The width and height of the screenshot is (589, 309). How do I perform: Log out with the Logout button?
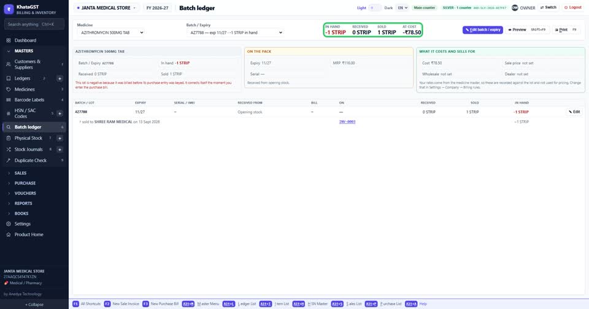point(573,7)
